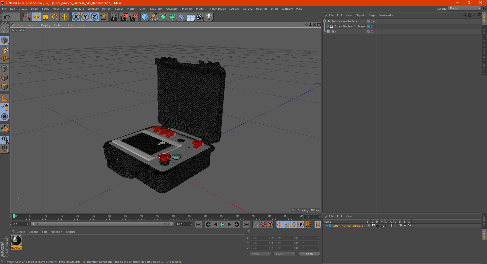Viewport: 487px width, 264px height.
Task: Open the MoGraph menu
Action: [156, 9]
